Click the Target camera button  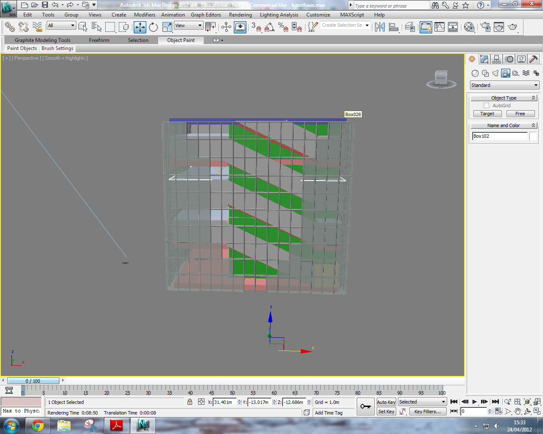click(487, 114)
